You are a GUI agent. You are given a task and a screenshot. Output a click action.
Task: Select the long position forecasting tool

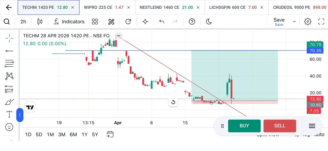click(x=9, y=89)
